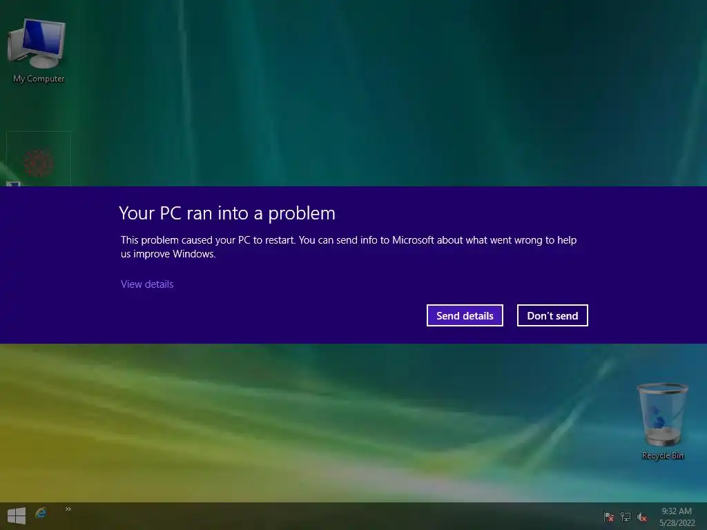Select the Recycle Bin desktop icon
Screen dimensions: 707x530
coord(662,422)
